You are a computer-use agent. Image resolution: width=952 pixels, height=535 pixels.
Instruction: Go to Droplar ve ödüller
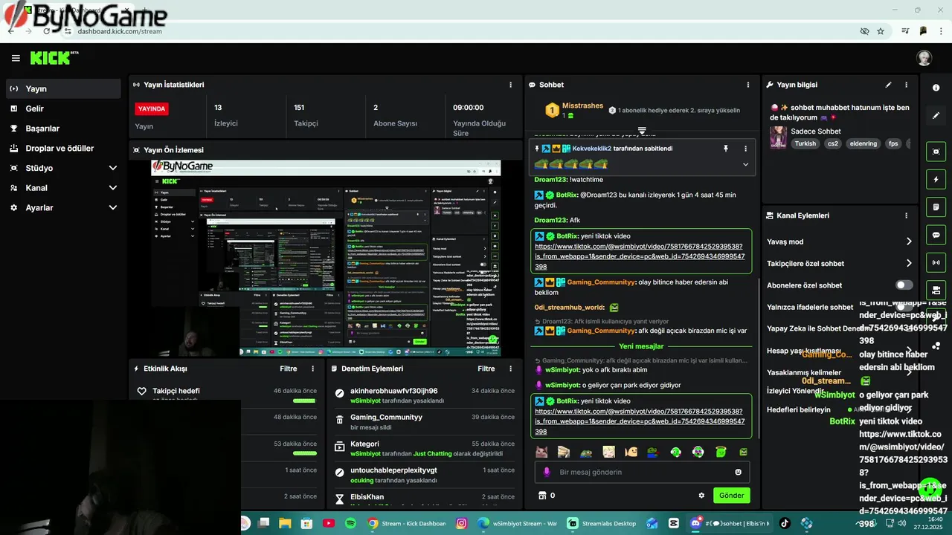click(x=63, y=148)
